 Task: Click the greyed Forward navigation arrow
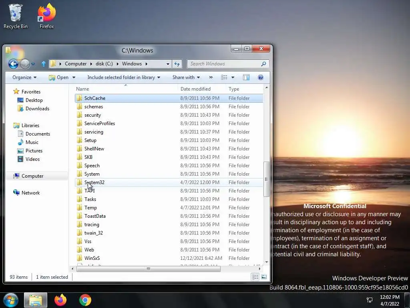point(25,64)
